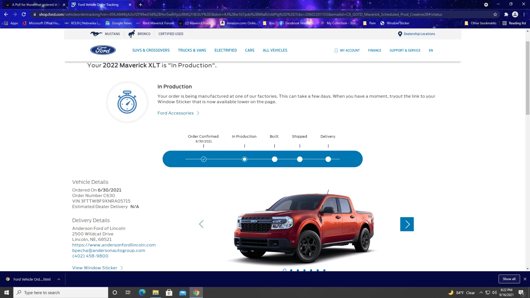This screenshot has height=298, width=530.
Task: Click Chrome icon on taskbar
Action: pos(196,292)
